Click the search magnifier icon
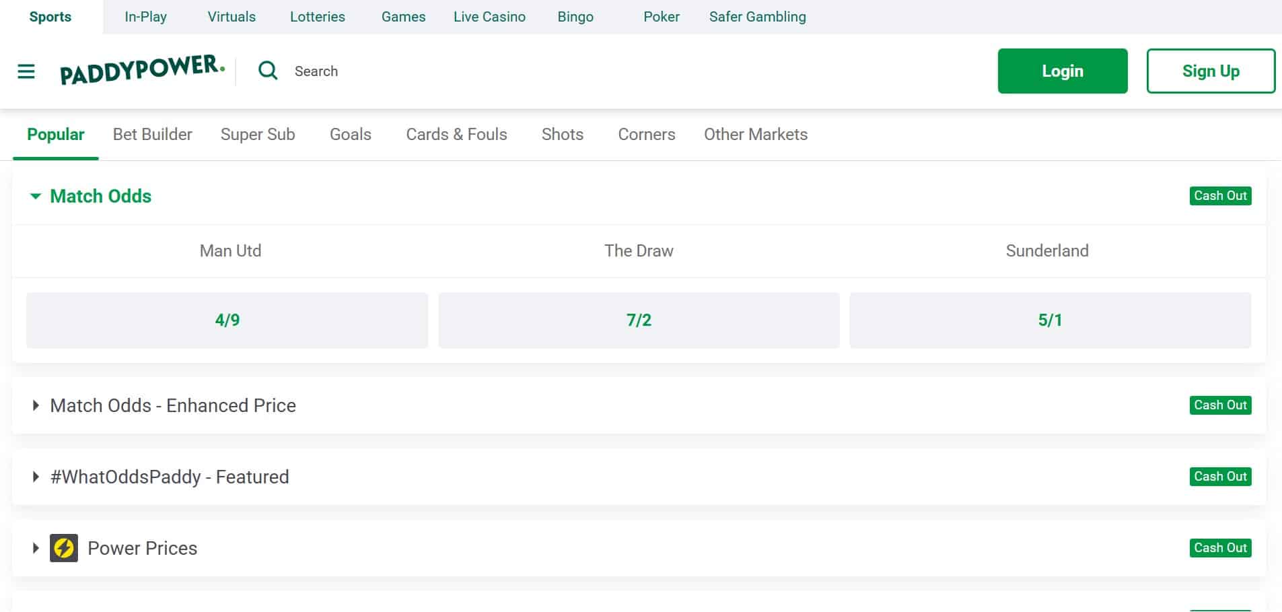This screenshot has width=1282, height=612. tap(268, 71)
